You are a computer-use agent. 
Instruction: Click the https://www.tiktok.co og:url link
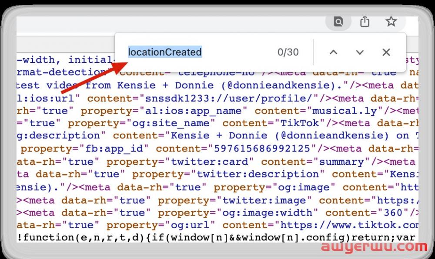[x=349, y=225]
